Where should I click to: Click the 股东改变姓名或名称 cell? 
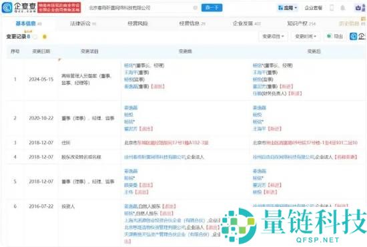[81, 157]
